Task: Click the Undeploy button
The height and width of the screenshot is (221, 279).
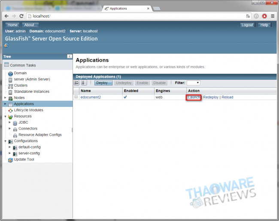Action: [x=124, y=83]
